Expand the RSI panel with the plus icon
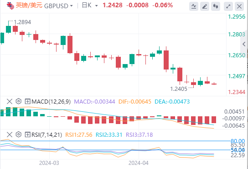The image size is (248, 169). 27,134
